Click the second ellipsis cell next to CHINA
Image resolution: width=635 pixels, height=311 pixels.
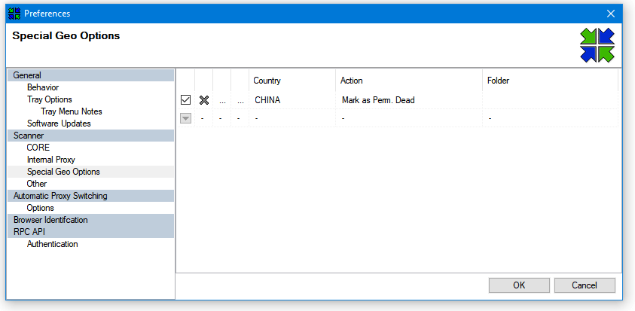pos(240,100)
